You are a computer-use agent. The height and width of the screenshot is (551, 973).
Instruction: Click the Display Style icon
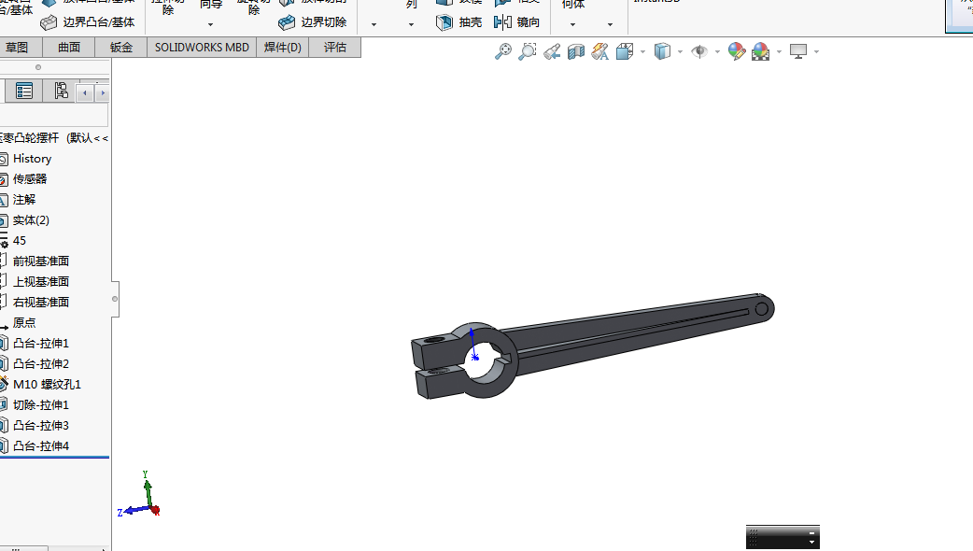tap(663, 51)
